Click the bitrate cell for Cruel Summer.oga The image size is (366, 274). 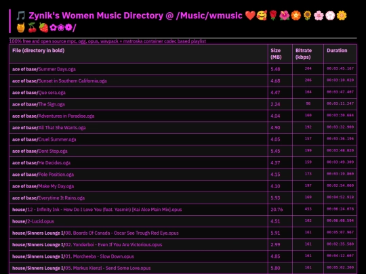[x=308, y=139]
